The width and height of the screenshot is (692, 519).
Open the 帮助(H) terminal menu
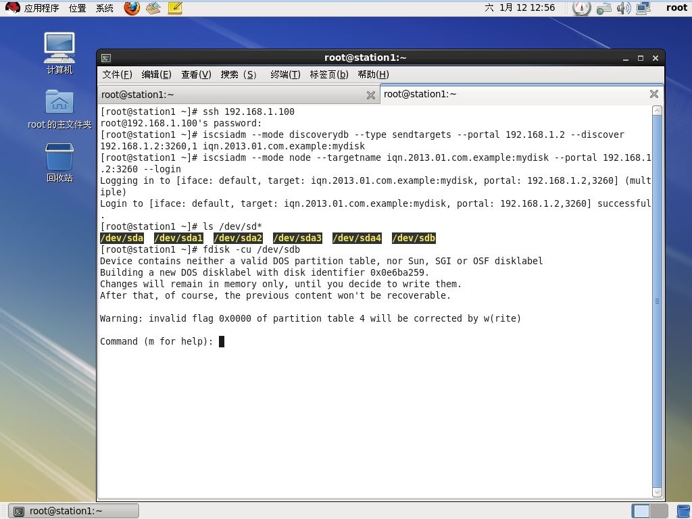tap(373, 74)
